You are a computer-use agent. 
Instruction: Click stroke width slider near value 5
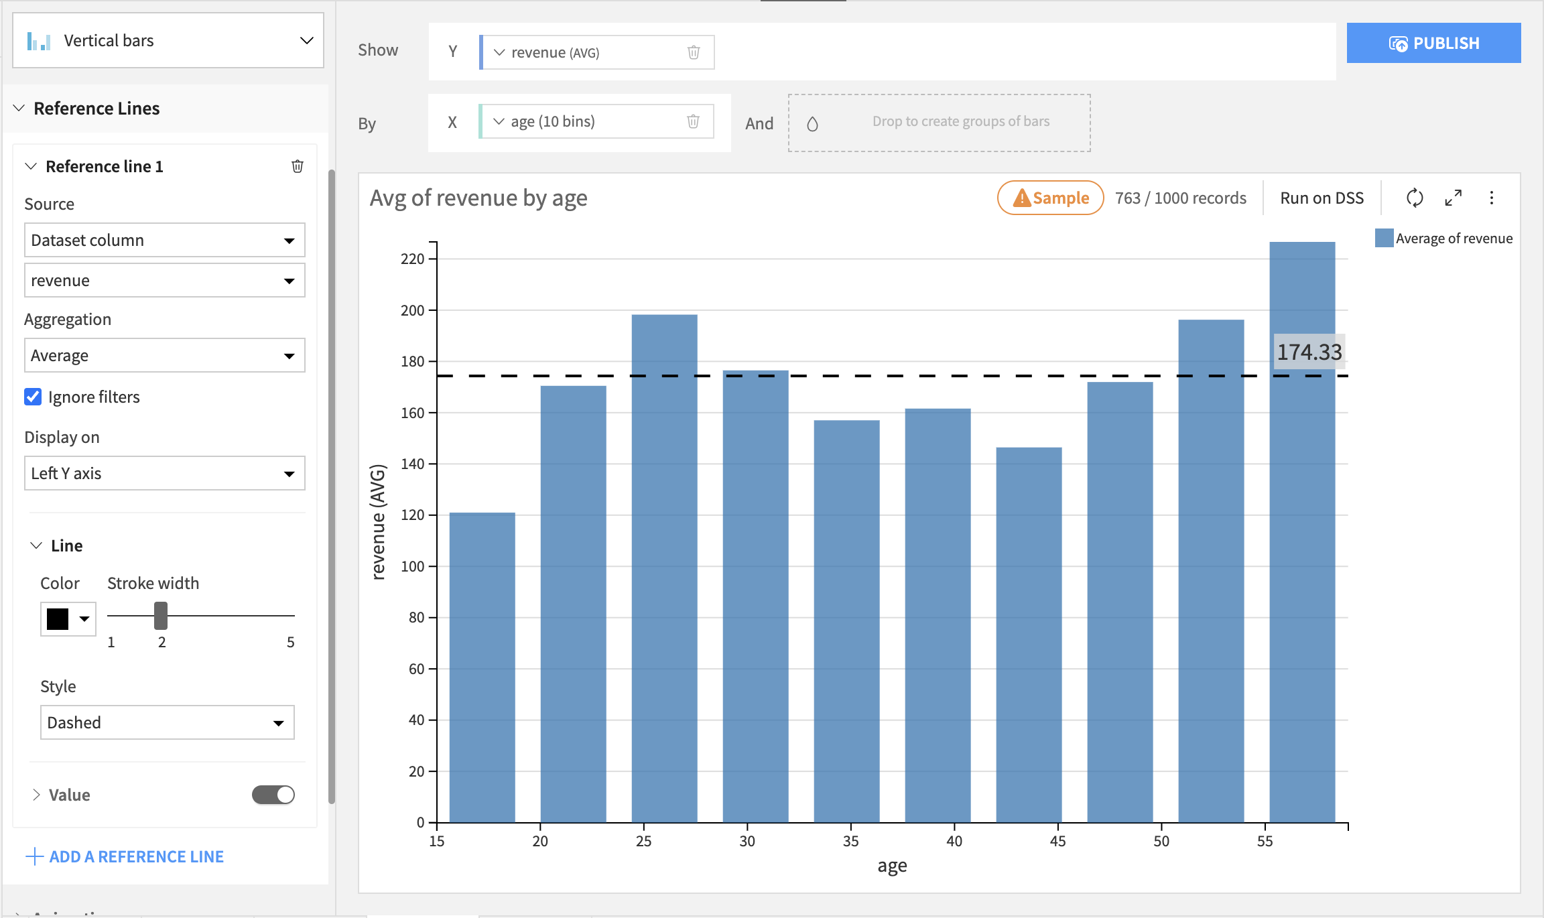[x=291, y=615]
